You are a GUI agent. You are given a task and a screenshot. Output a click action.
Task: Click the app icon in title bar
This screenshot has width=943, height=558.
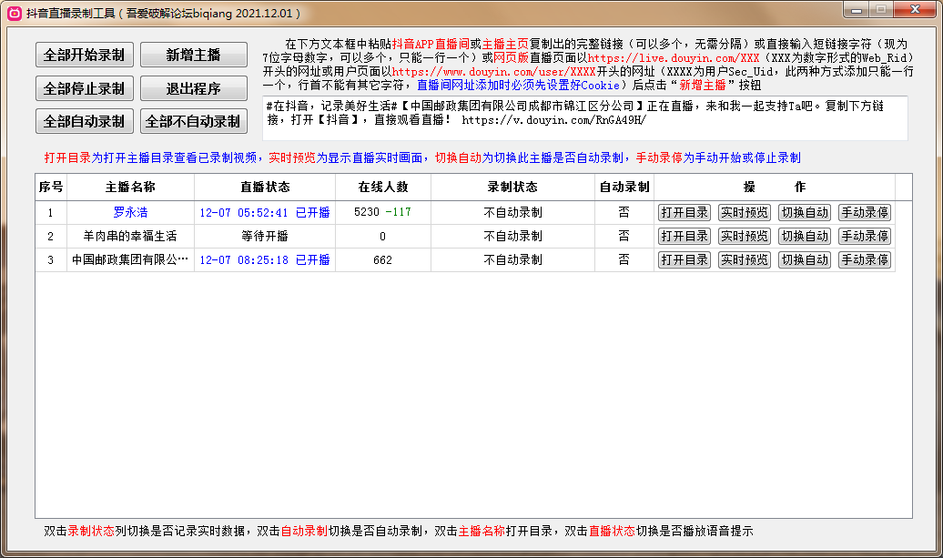[14, 13]
